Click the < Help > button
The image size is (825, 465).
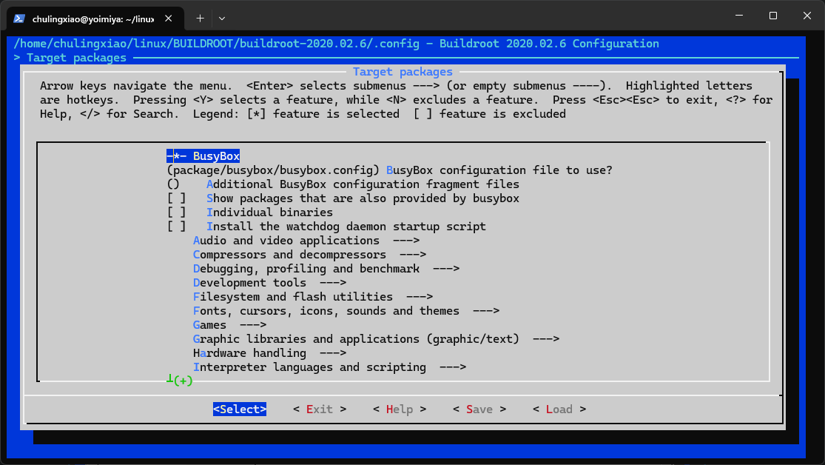400,409
